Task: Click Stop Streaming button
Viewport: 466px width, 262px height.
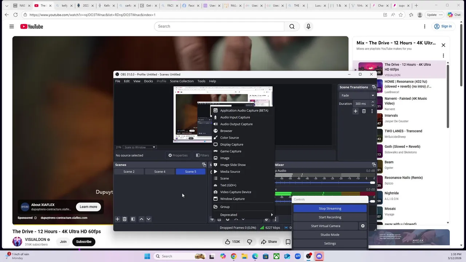Action: click(330, 209)
